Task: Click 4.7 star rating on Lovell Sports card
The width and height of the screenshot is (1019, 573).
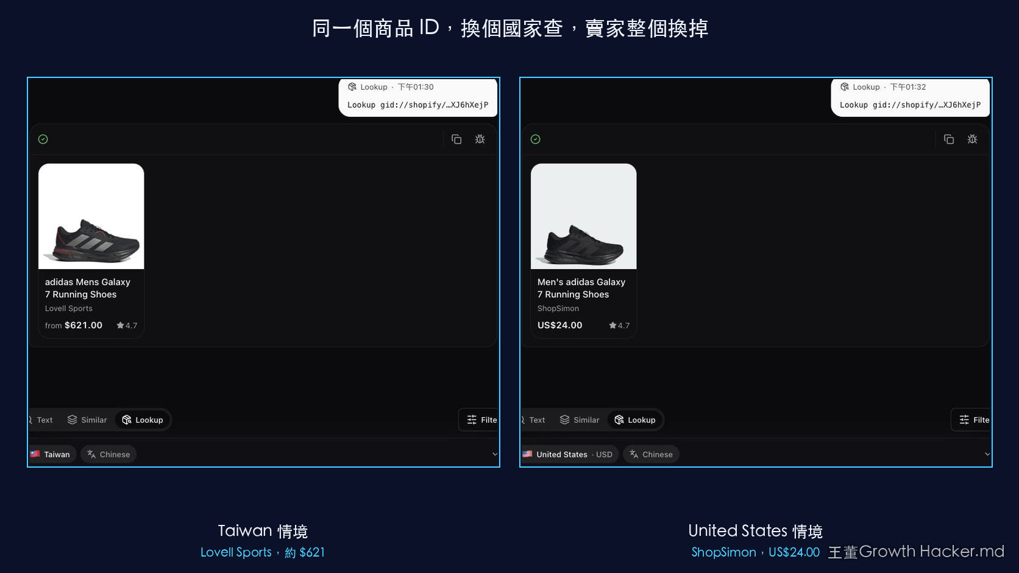Action: (x=127, y=326)
